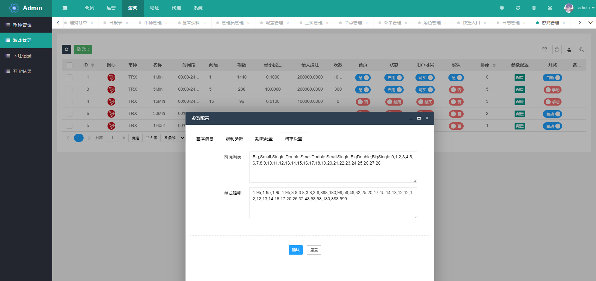
Task: Click the green 导出 export button
Action: tap(83, 49)
